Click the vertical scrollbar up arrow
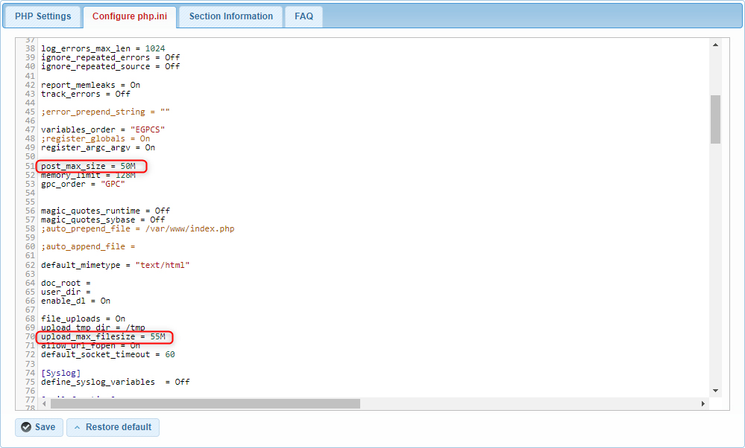The image size is (745, 448). tap(715, 45)
